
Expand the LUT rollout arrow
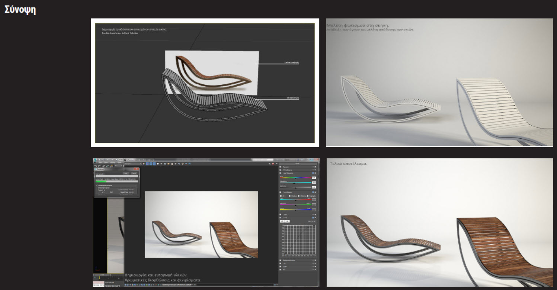[313, 264]
